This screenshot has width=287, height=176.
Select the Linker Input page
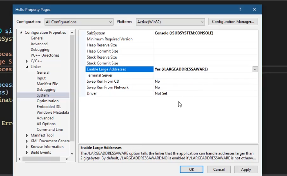(x=41, y=78)
